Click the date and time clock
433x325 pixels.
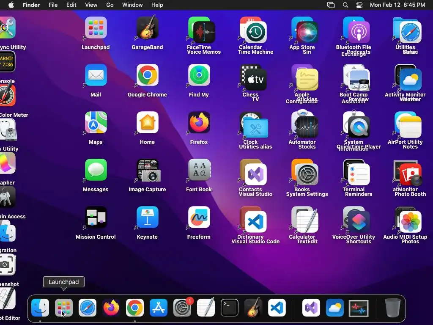tap(397, 5)
